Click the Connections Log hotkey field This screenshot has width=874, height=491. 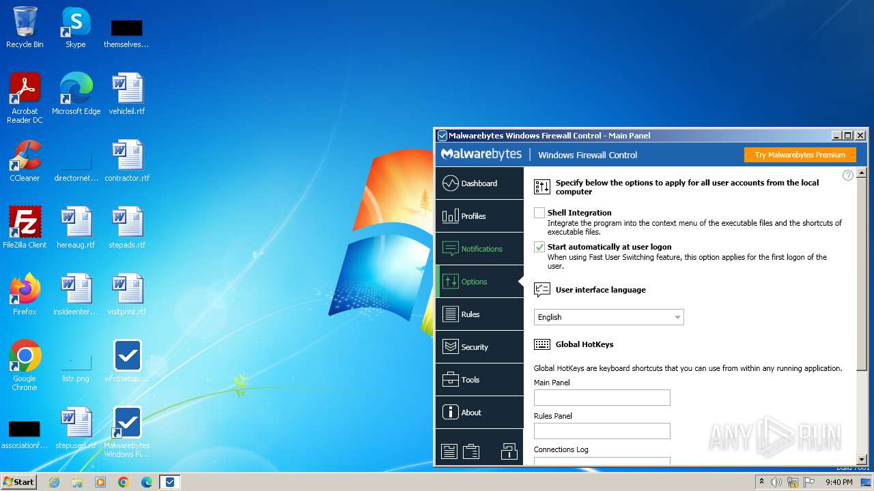[x=602, y=461]
